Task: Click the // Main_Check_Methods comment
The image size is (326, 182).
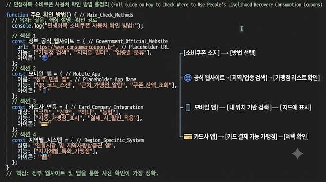Action: (x=106, y=15)
